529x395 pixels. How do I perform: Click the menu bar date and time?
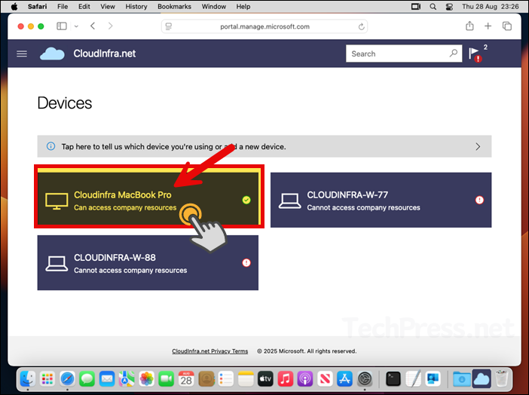coord(491,7)
